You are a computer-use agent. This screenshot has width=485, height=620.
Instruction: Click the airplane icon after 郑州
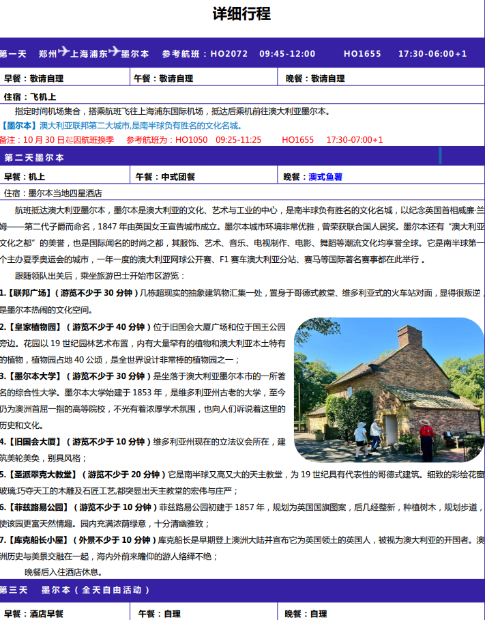64,53
